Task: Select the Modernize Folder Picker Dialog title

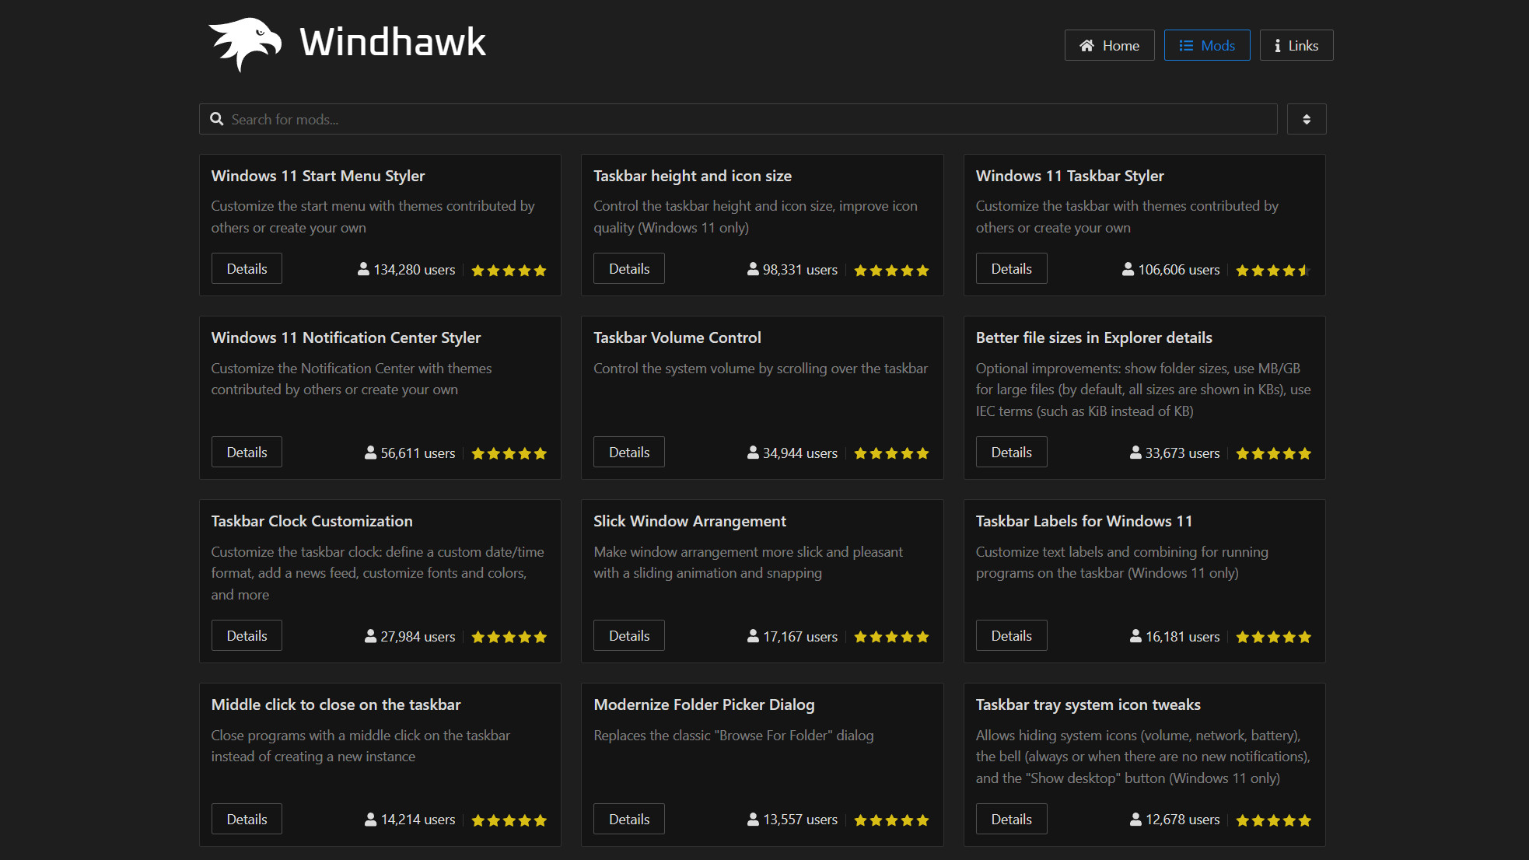Action: tap(704, 704)
